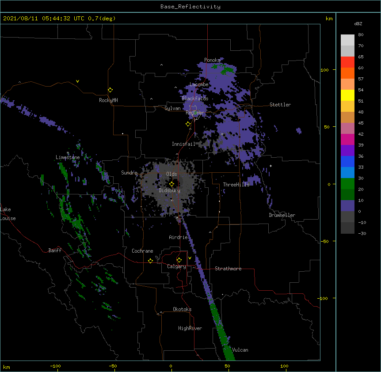Screen dimensions: 381x372
Task: Click the Drumheller label
Action: pos(282,215)
